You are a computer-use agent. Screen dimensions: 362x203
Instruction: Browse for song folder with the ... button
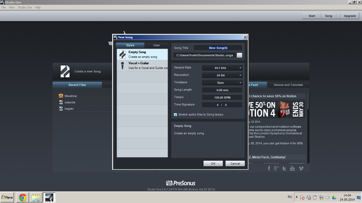click(239, 55)
